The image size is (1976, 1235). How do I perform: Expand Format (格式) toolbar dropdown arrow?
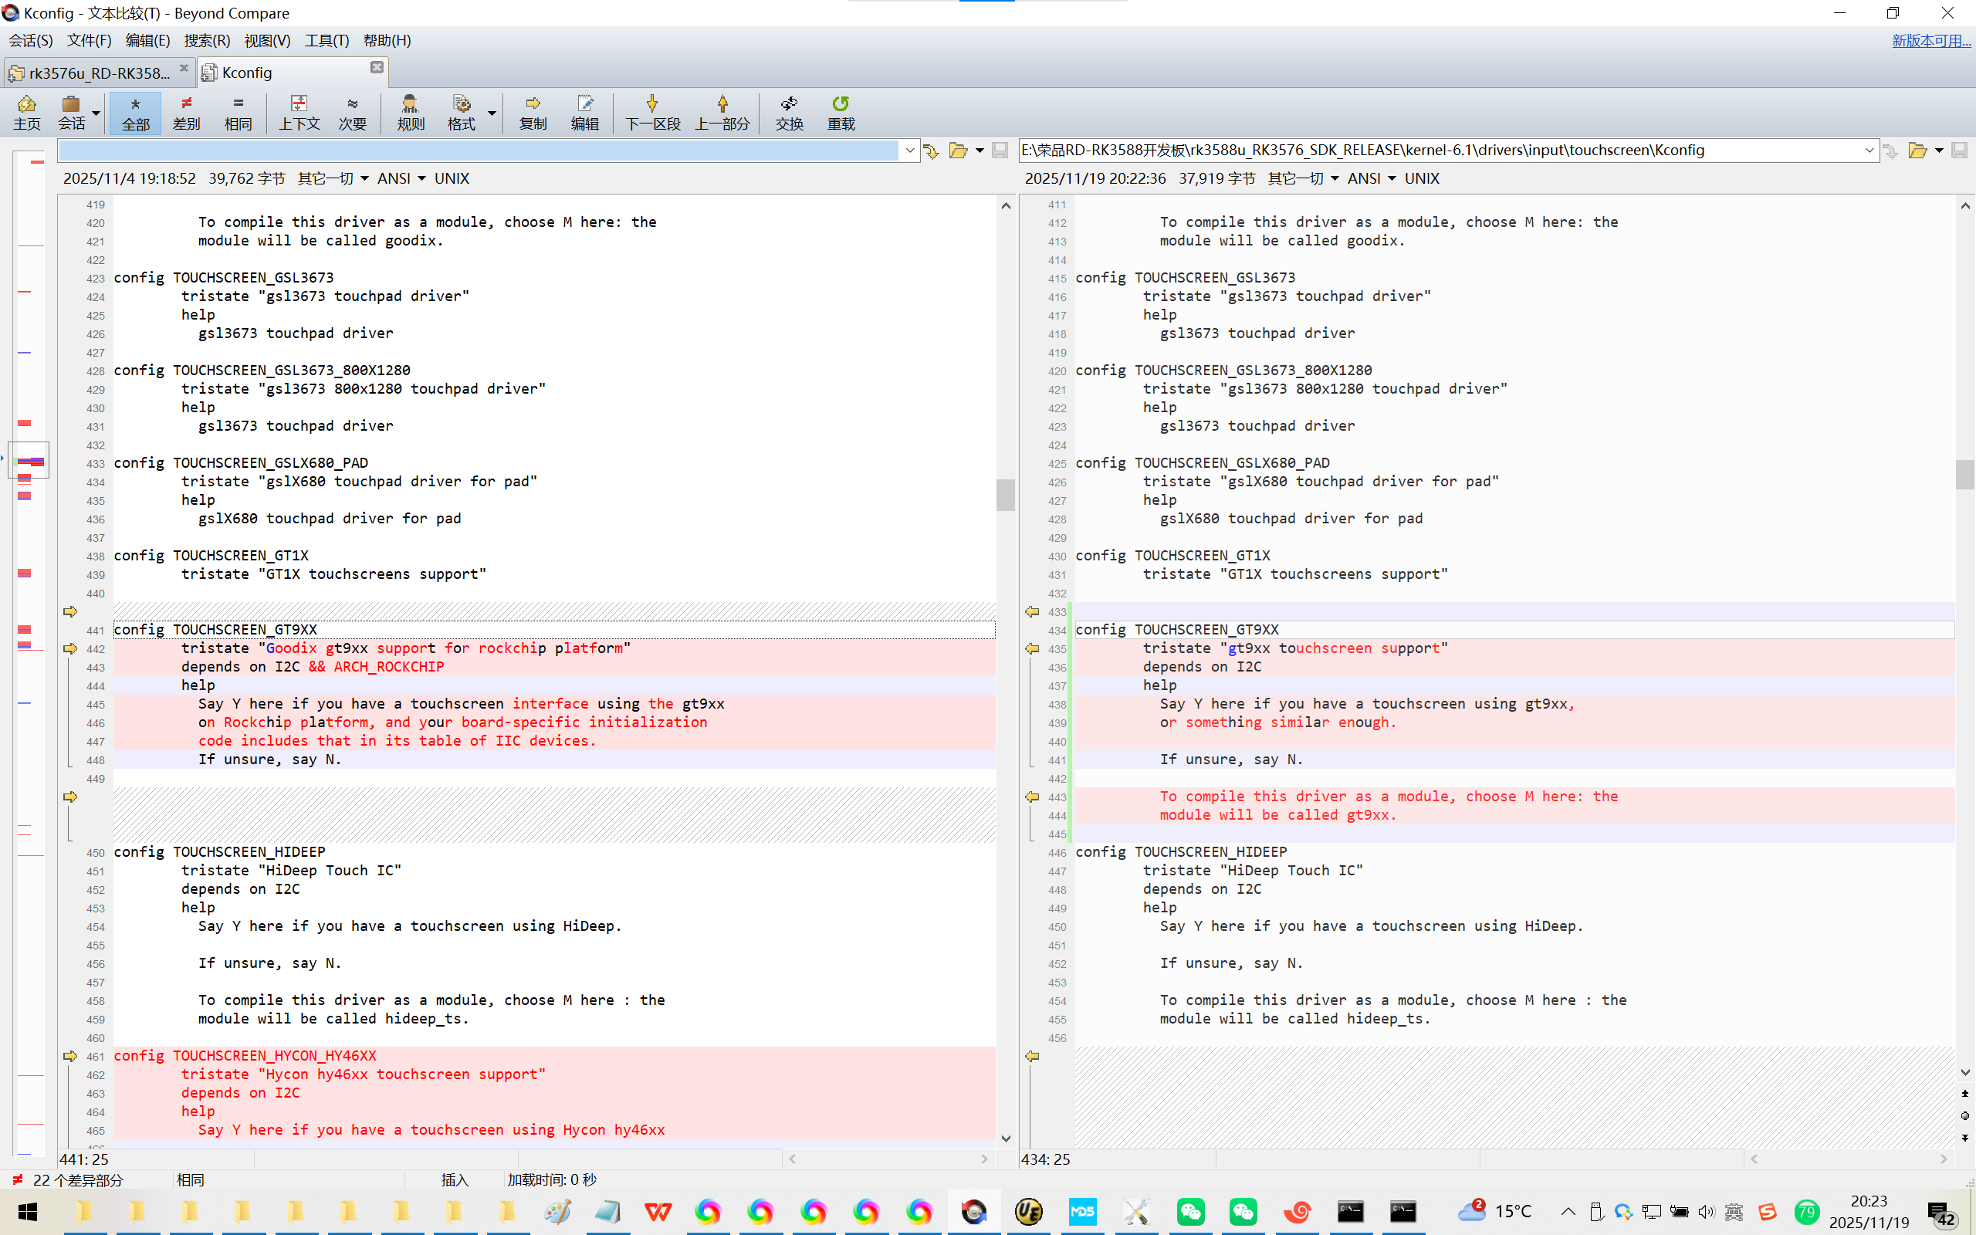point(492,113)
